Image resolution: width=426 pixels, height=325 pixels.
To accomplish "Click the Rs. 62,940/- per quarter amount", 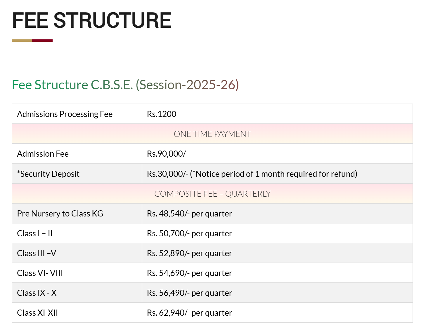I will point(189,313).
